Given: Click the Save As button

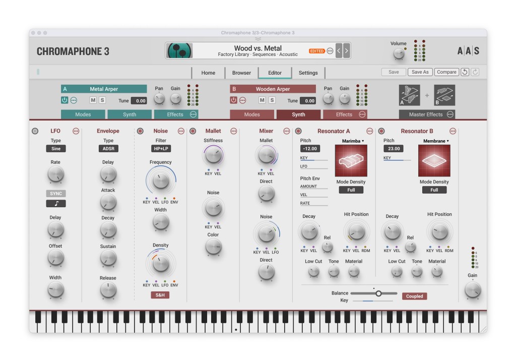Looking at the screenshot, I should coord(420,72).
